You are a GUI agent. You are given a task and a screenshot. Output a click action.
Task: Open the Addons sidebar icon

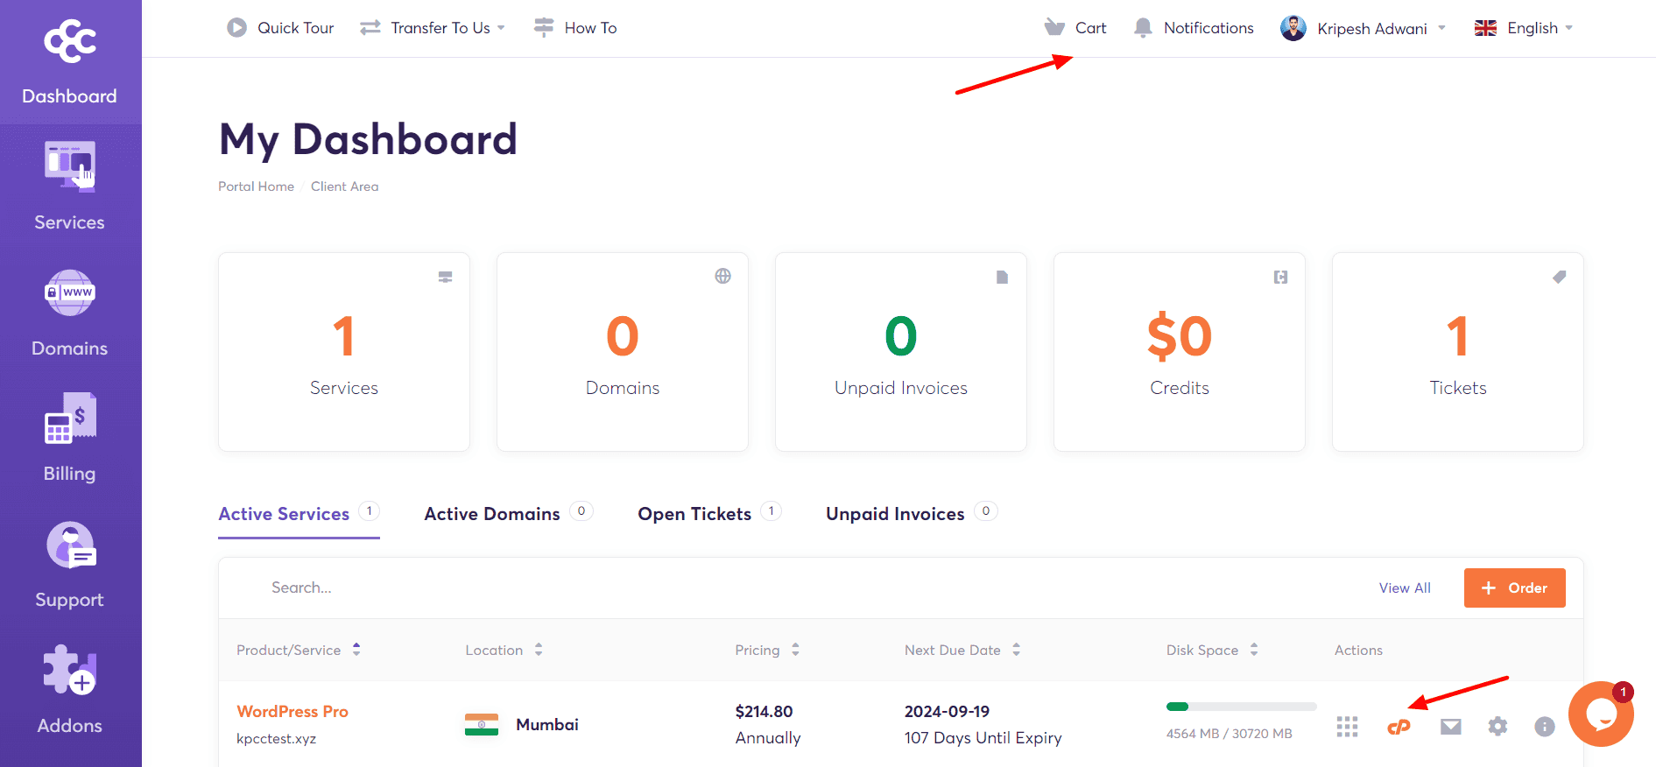point(70,690)
